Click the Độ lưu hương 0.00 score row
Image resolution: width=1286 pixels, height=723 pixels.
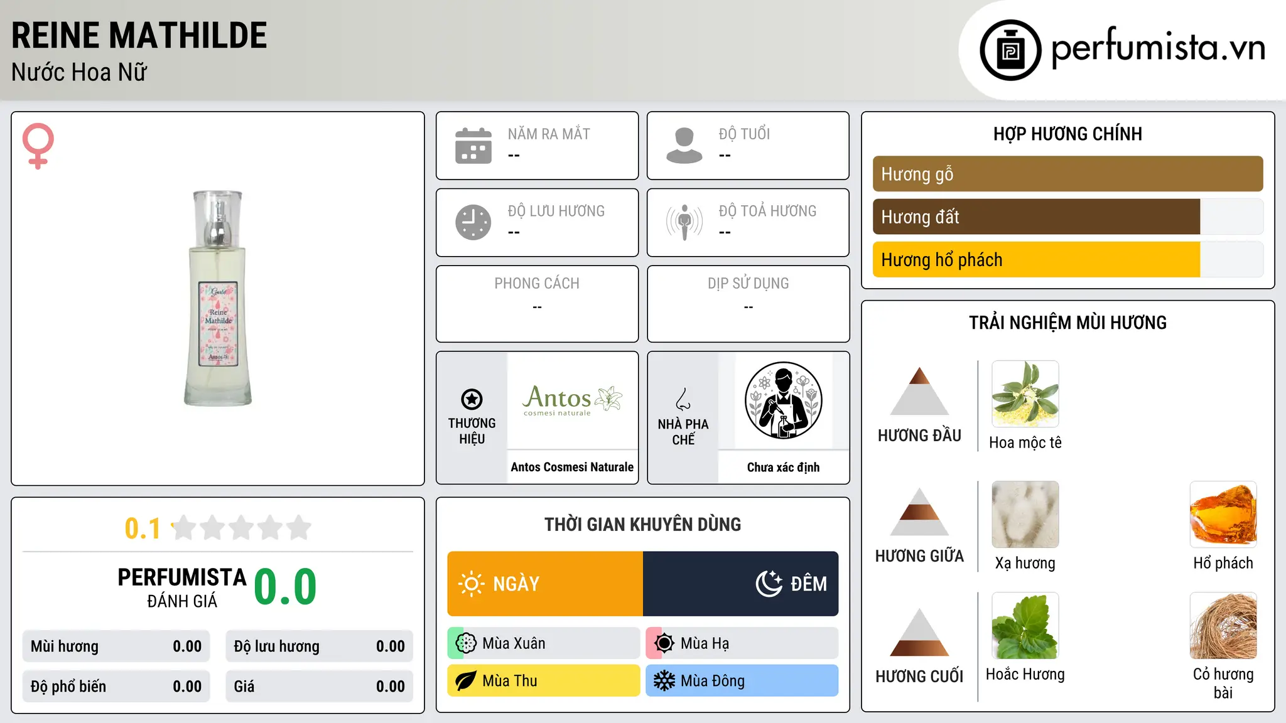point(319,646)
